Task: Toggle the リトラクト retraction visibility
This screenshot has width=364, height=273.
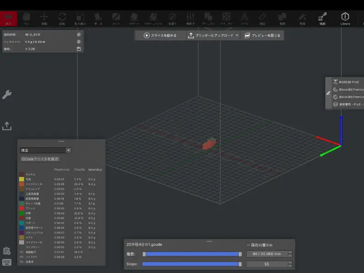Action: point(21,256)
